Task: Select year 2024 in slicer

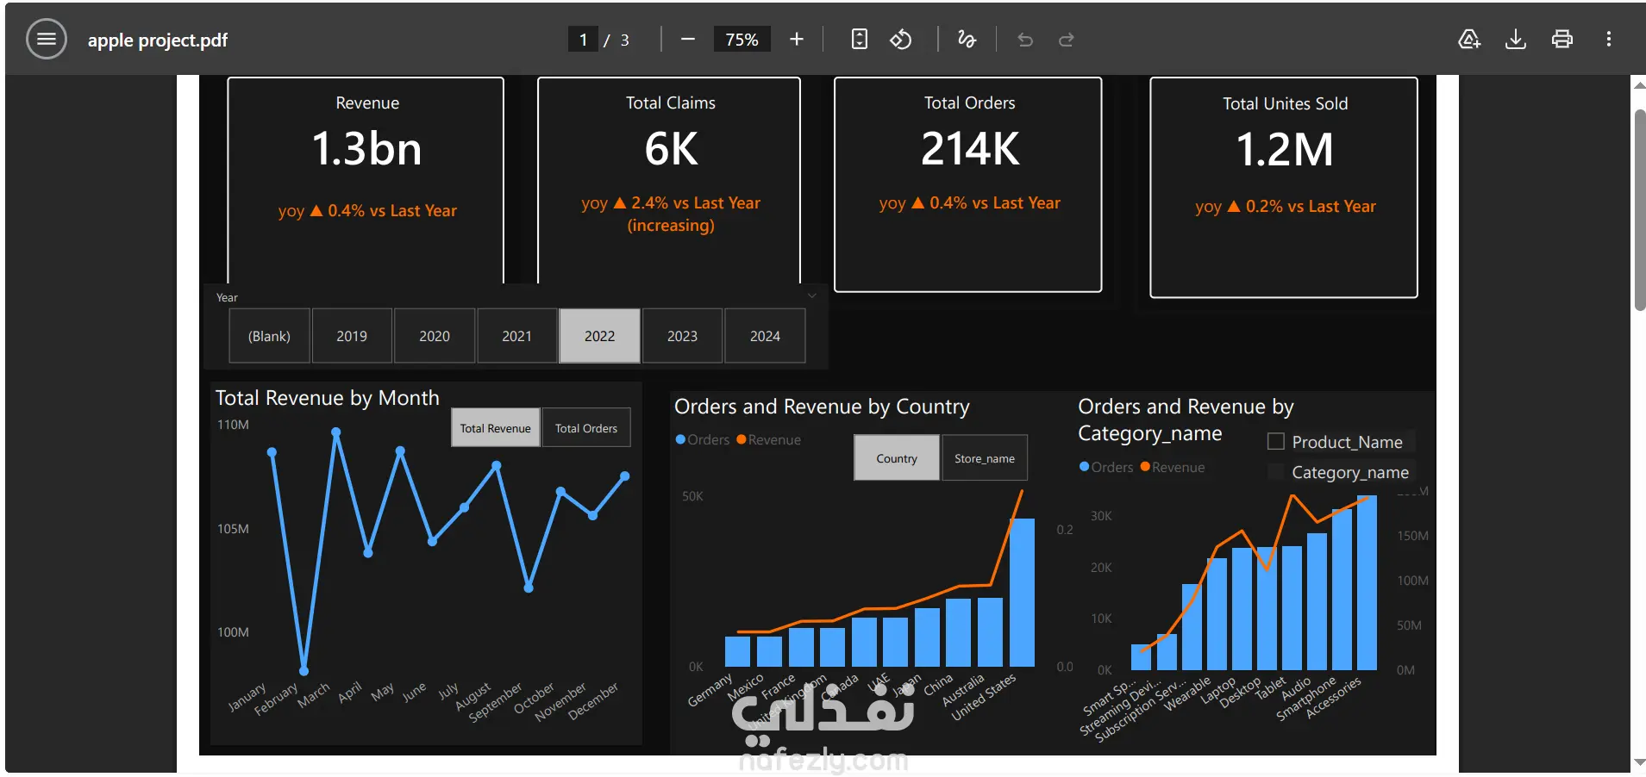Action: 765,336
